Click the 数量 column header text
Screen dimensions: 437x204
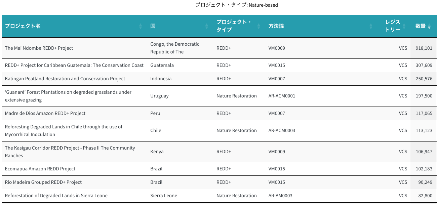[x=420, y=26]
